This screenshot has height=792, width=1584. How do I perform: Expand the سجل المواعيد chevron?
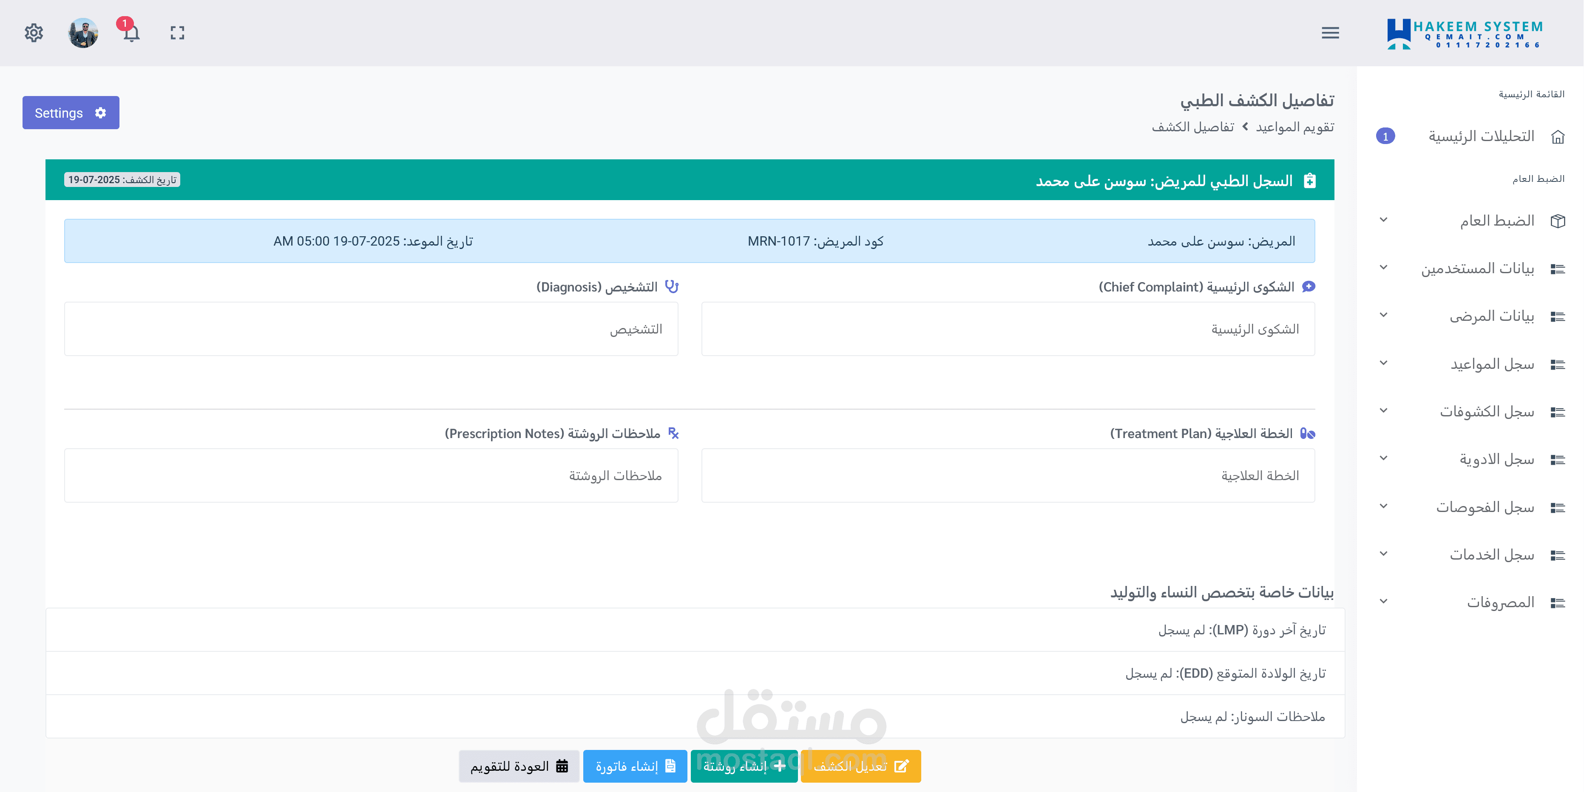pos(1383,363)
